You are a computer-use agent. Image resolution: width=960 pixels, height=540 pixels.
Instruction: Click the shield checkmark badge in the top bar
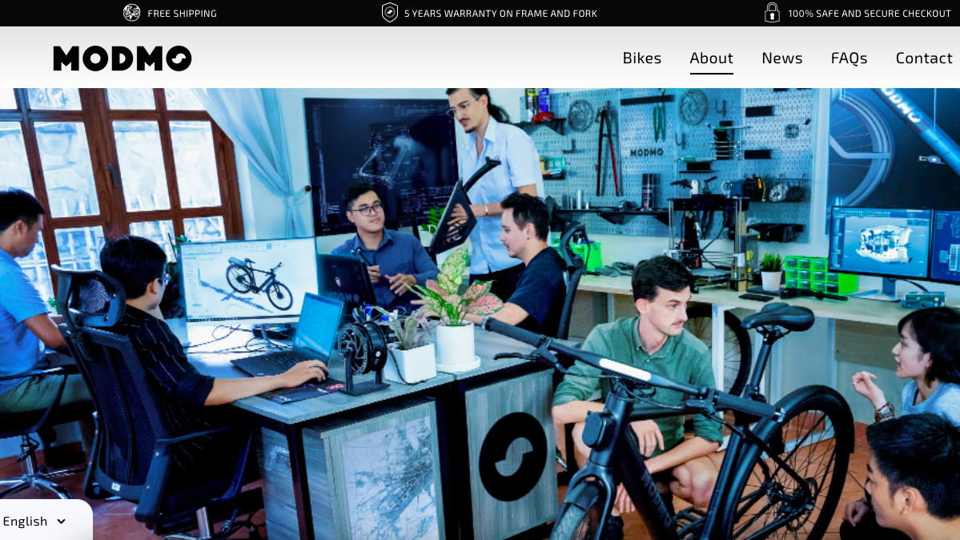pos(390,13)
